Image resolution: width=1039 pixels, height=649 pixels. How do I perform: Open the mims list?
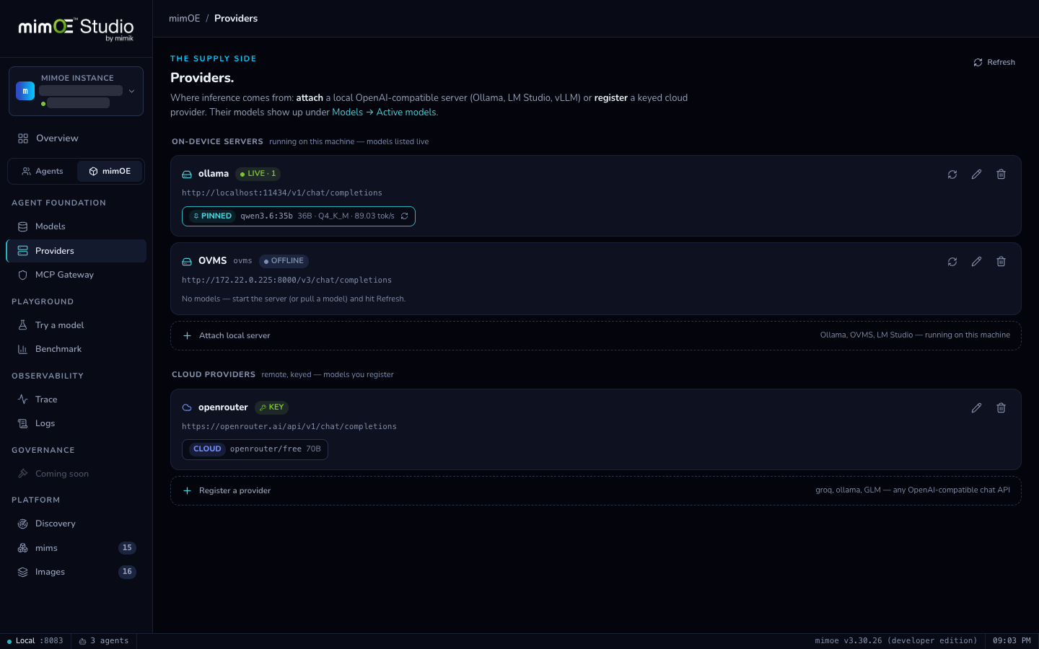click(76, 548)
